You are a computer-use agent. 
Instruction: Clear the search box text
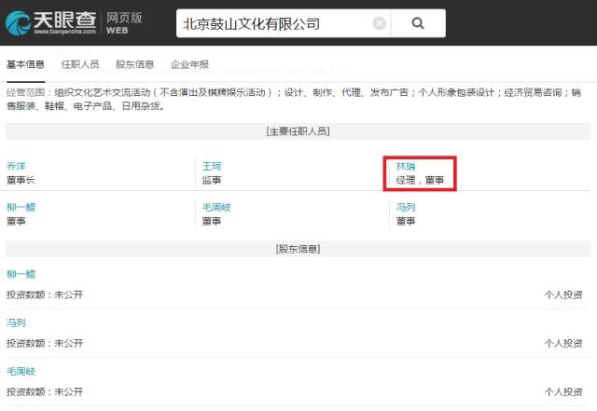(380, 23)
